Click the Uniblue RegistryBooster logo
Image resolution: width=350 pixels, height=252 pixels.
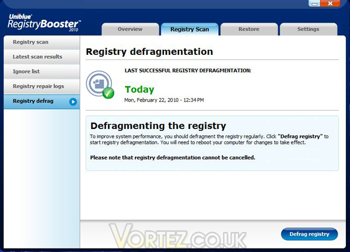click(x=44, y=23)
